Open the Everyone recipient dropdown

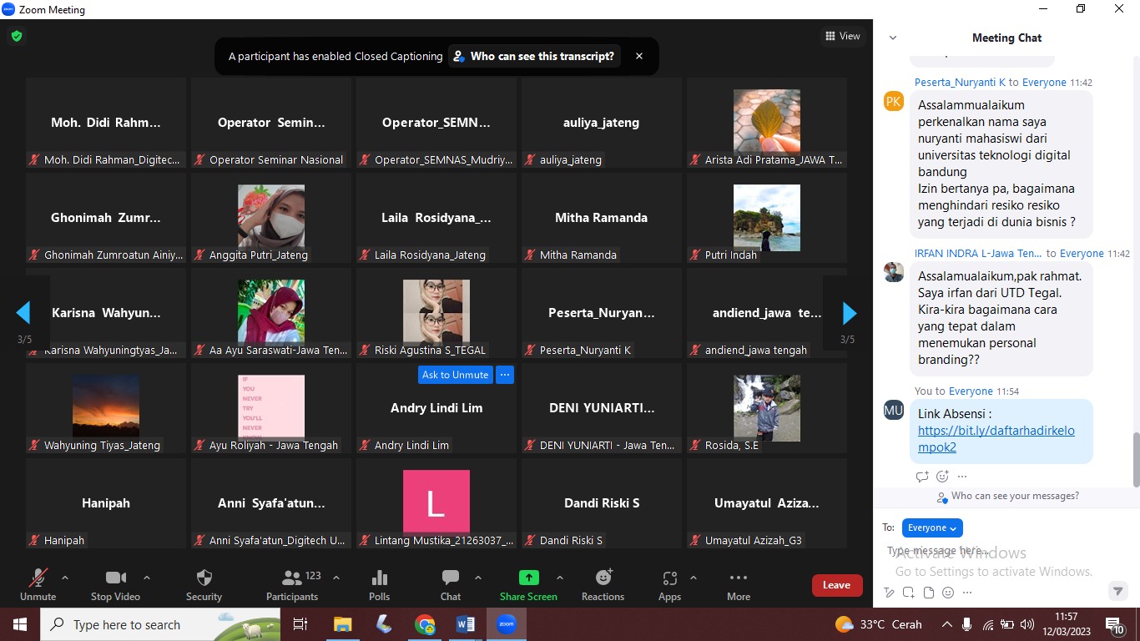click(x=932, y=527)
